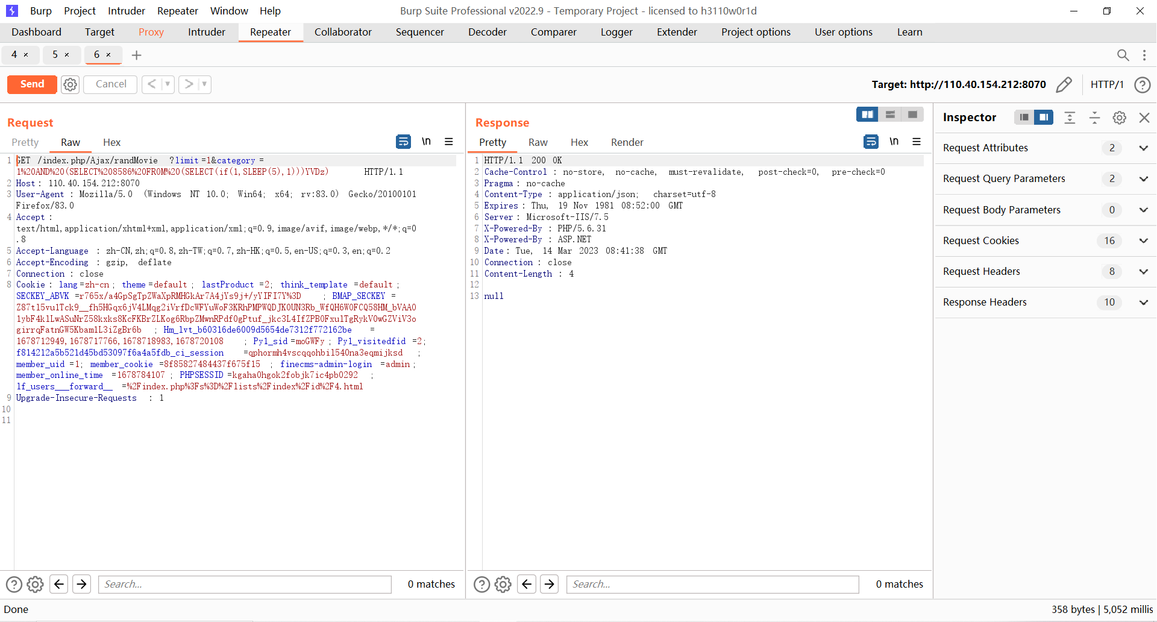Viewport: 1157px width, 622px height.
Task: Open Response search settings gear
Action: tap(503, 584)
